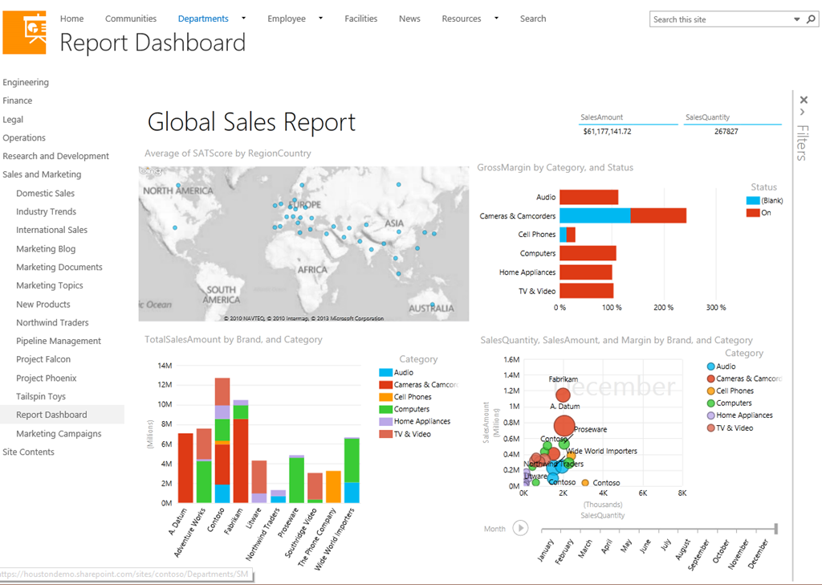Click the blue (Blank) status legend swatch
The width and height of the screenshot is (822, 585).
753,200
